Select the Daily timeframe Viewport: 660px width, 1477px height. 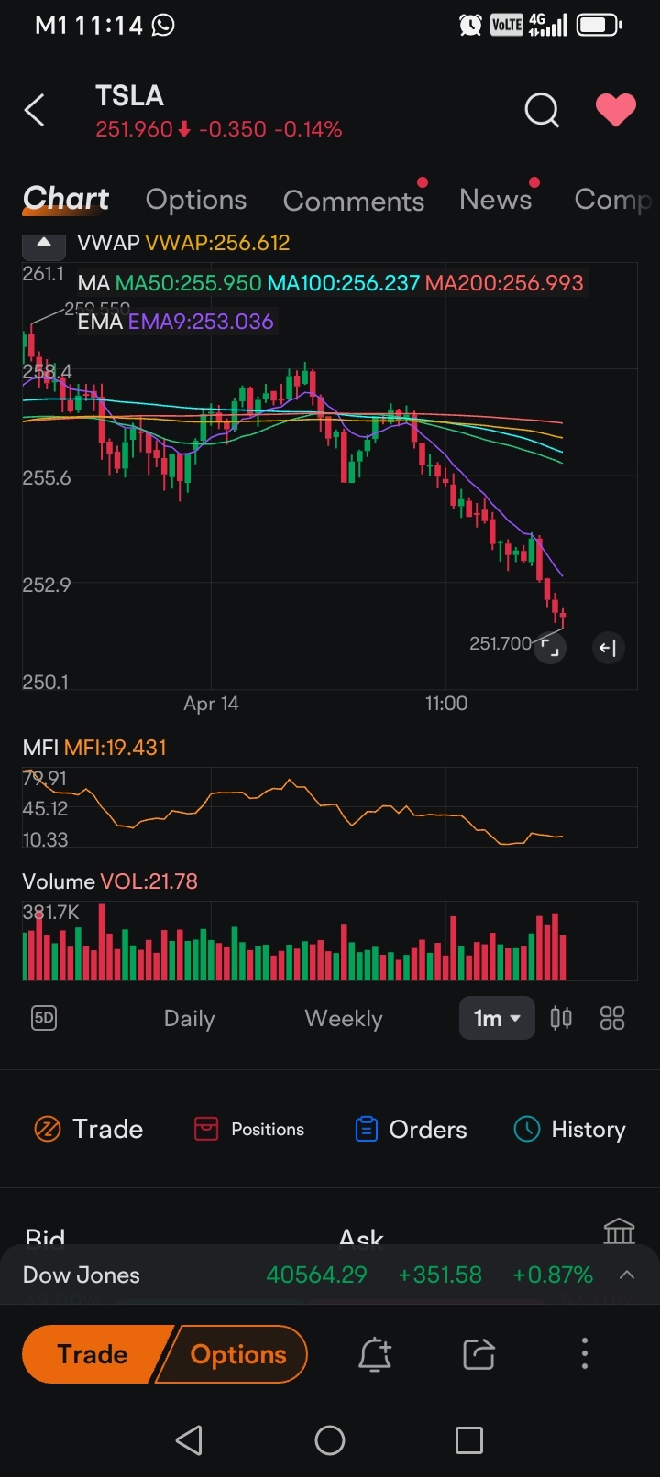(189, 1019)
